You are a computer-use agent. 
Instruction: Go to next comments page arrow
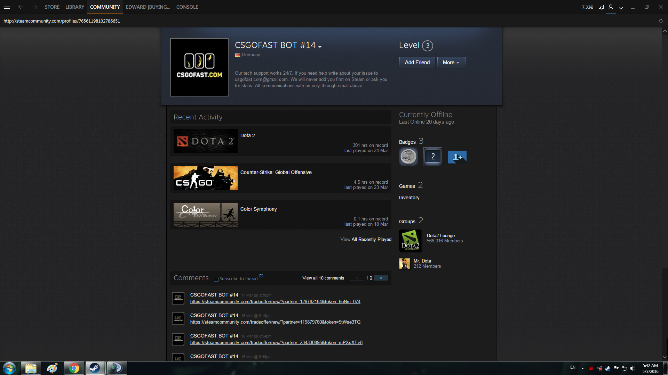(x=381, y=278)
